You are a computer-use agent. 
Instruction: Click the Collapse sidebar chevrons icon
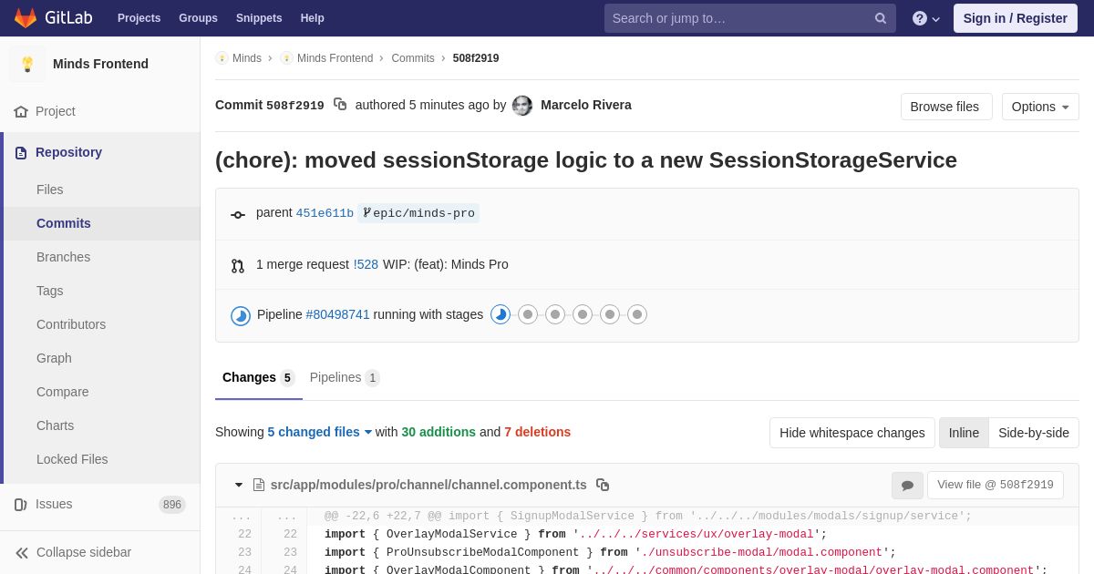[22, 552]
